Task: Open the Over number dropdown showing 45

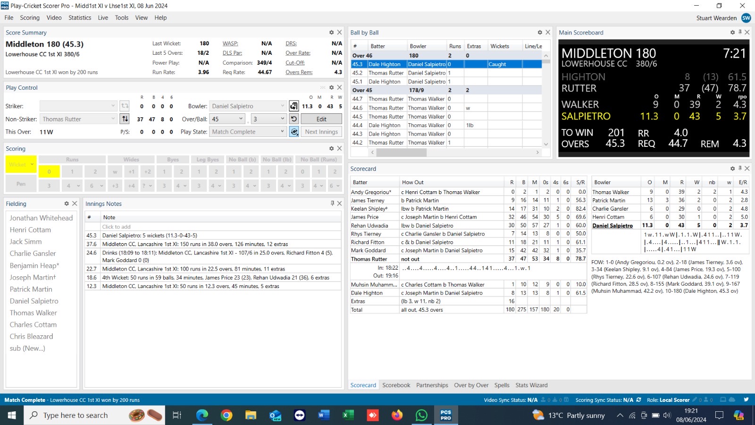Action: [x=227, y=119]
